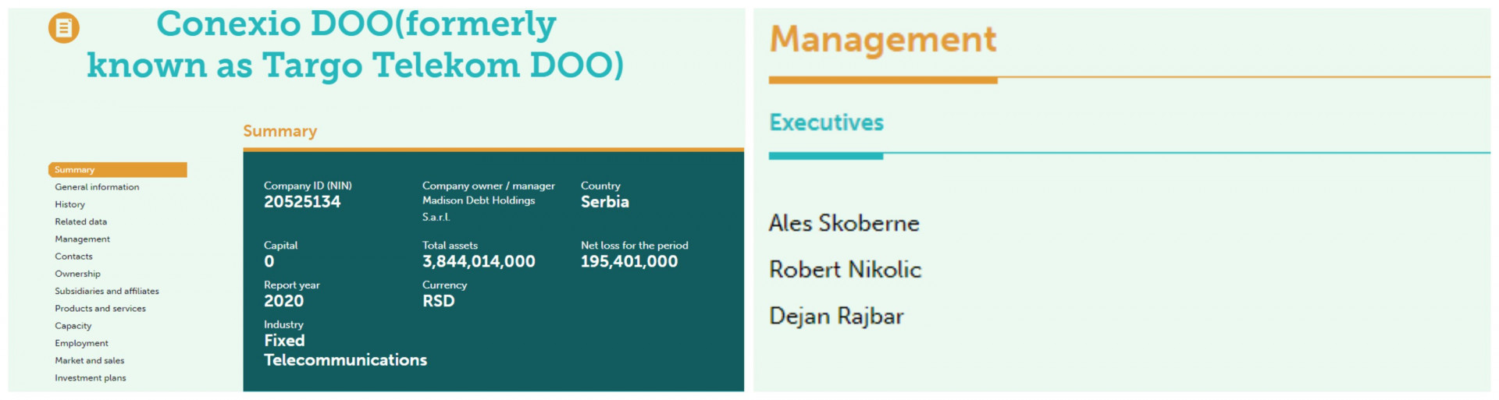Open Subsidiaries and affiliates section
Screen dimensions: 1499x400
pos(106,291)
